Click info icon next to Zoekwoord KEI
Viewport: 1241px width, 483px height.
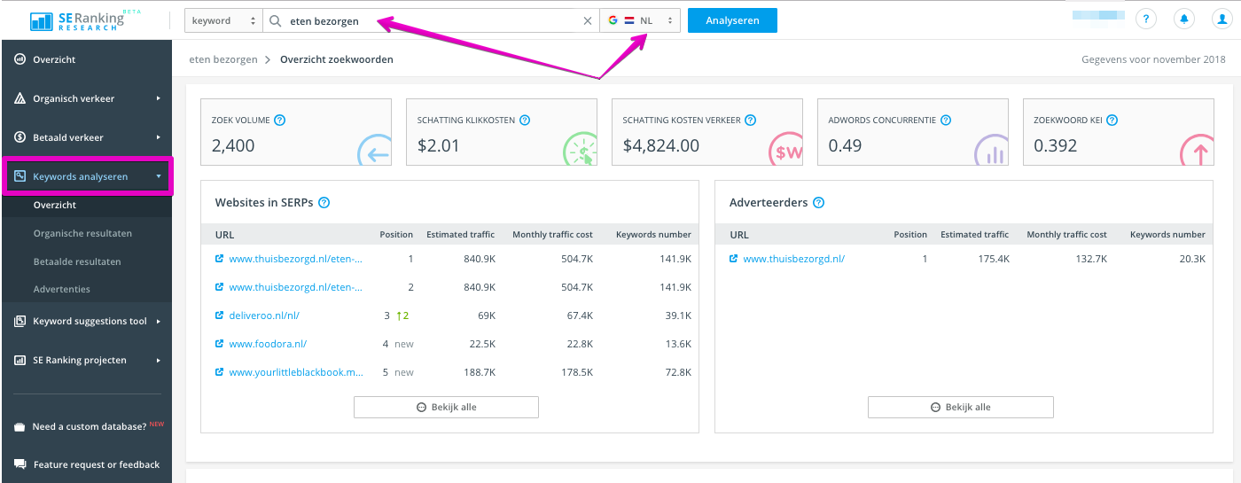(x=1112, y=120)
